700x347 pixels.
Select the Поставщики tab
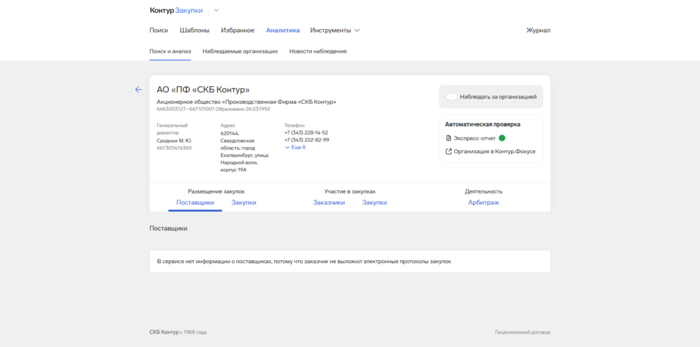coord(195,203)
